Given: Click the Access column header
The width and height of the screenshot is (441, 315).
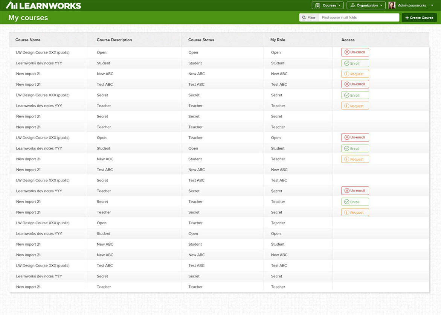Looking at the screenshot, I should point(348,40).
